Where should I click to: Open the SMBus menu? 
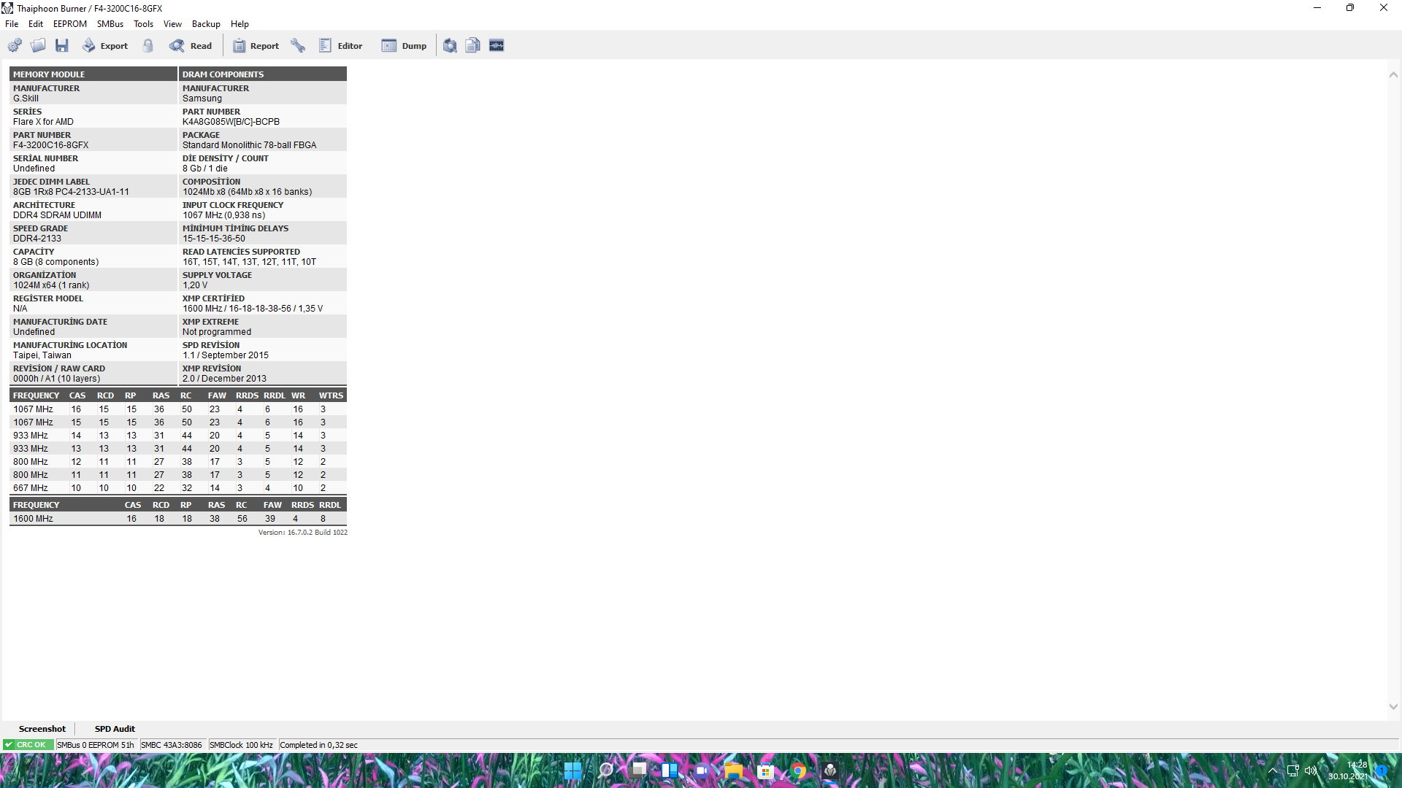coord(110,24)
